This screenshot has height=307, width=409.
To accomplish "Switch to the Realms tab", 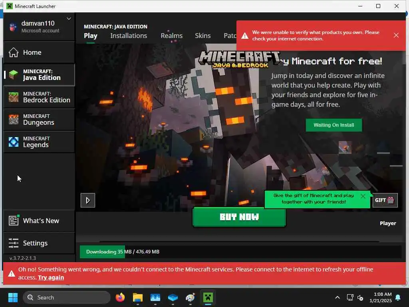I will tap(171, 36).
